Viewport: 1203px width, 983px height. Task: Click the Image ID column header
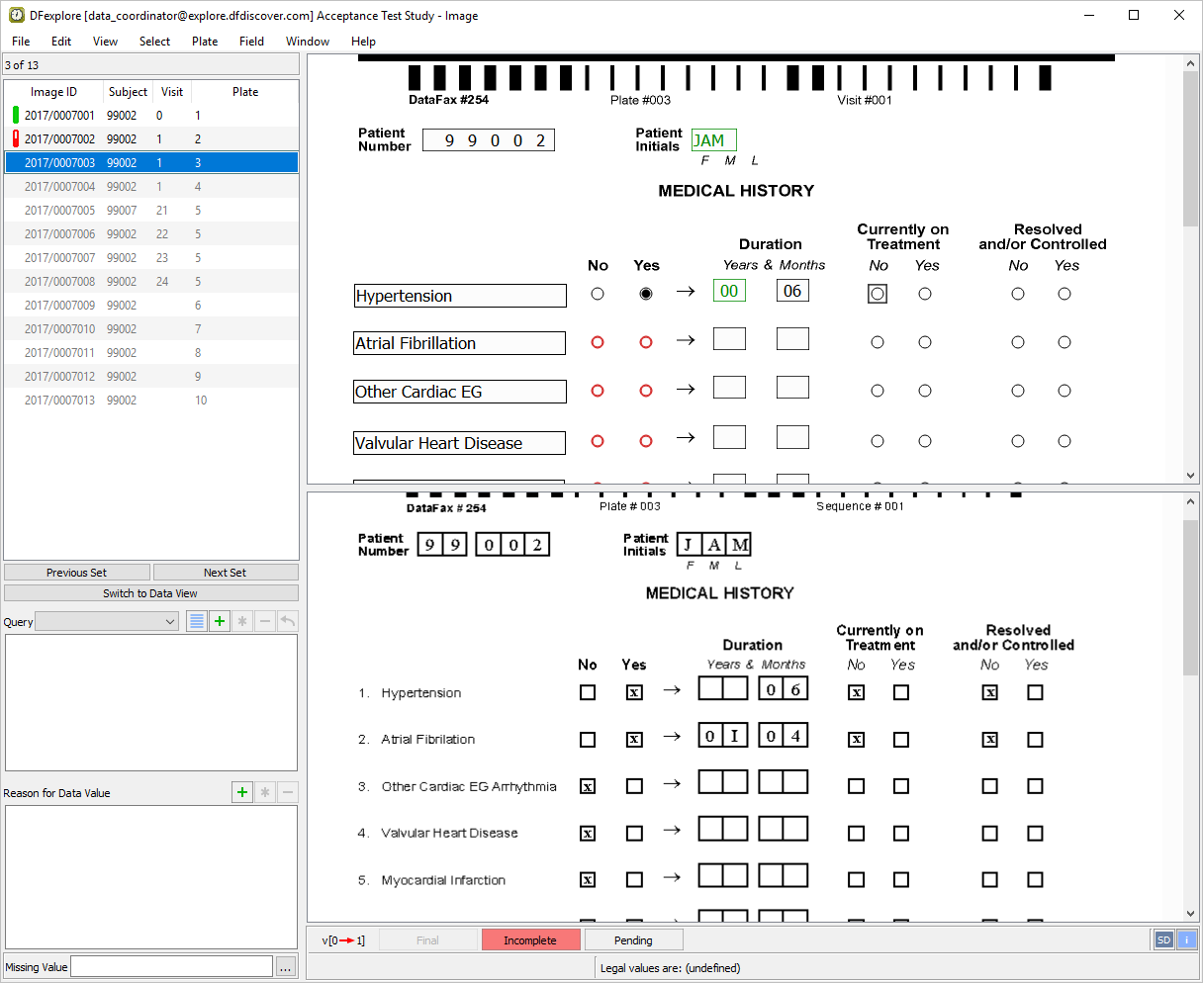pos(53,92)
